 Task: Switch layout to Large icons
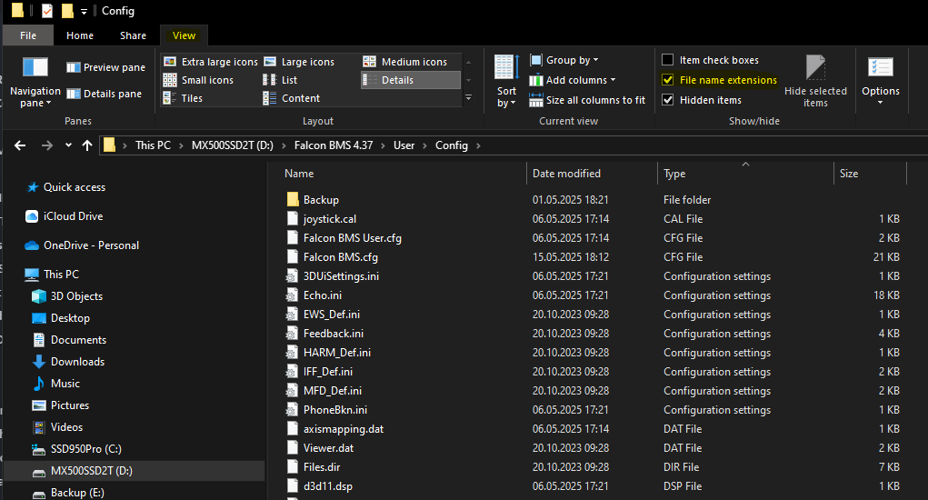299,62
